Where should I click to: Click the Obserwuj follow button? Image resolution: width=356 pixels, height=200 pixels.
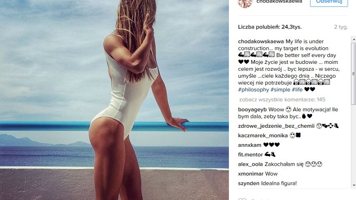pyautogui.click(x=329, y=3)
